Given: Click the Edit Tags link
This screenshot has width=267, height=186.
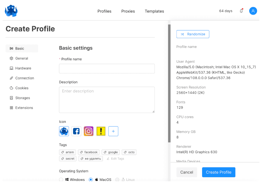Looking at the screenshot, I should click(115, 159).
